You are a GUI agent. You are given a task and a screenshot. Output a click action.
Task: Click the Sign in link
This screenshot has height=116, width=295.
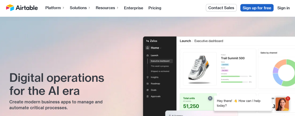tap(283, 8)
